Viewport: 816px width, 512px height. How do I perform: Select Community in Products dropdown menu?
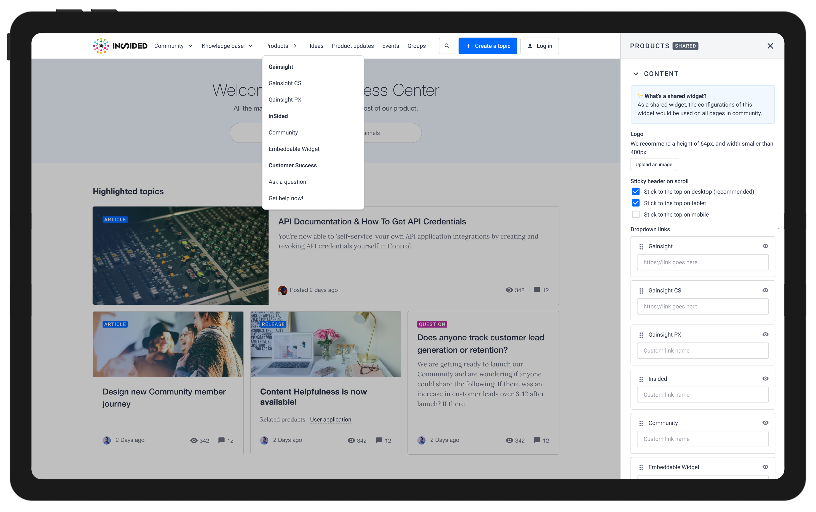coord(283,132)
